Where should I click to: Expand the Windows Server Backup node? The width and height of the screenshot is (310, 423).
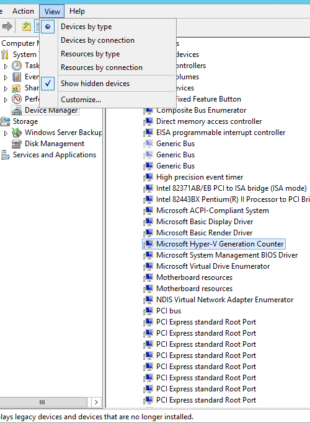click(x=6, y=133)
